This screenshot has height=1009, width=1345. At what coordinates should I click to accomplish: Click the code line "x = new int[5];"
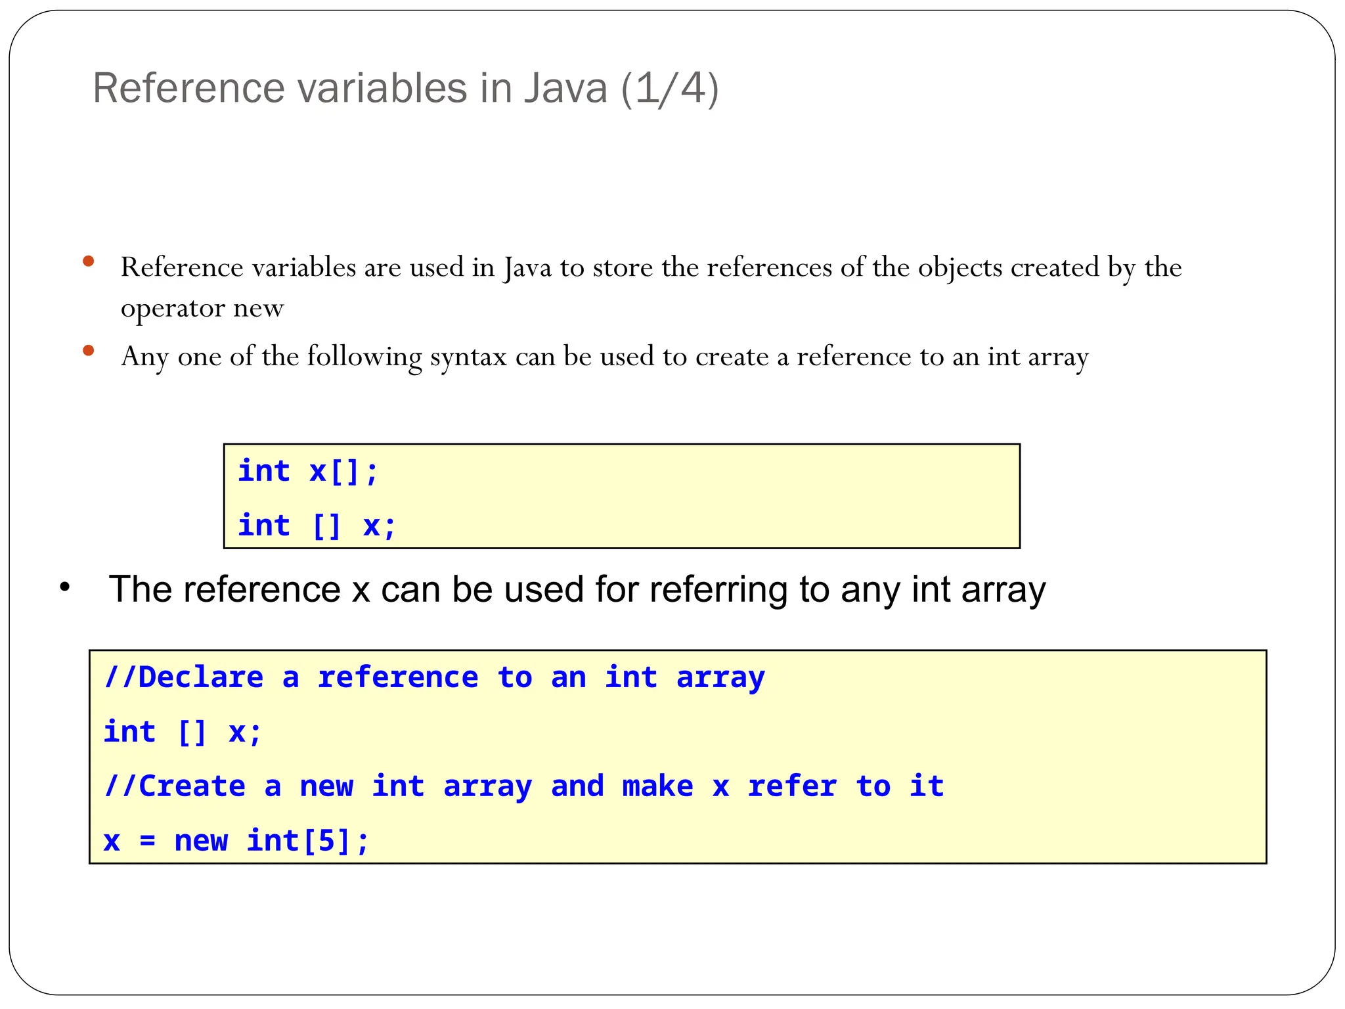click(x=236, y=841)
